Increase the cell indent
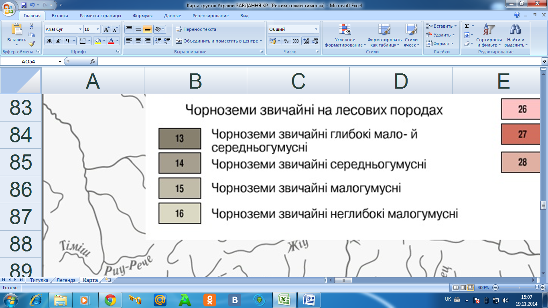This screenshot has height=308, width=548. click(x=167, y=41)
